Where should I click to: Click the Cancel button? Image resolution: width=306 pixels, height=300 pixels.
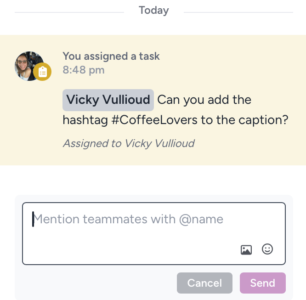tap(204, 283)
